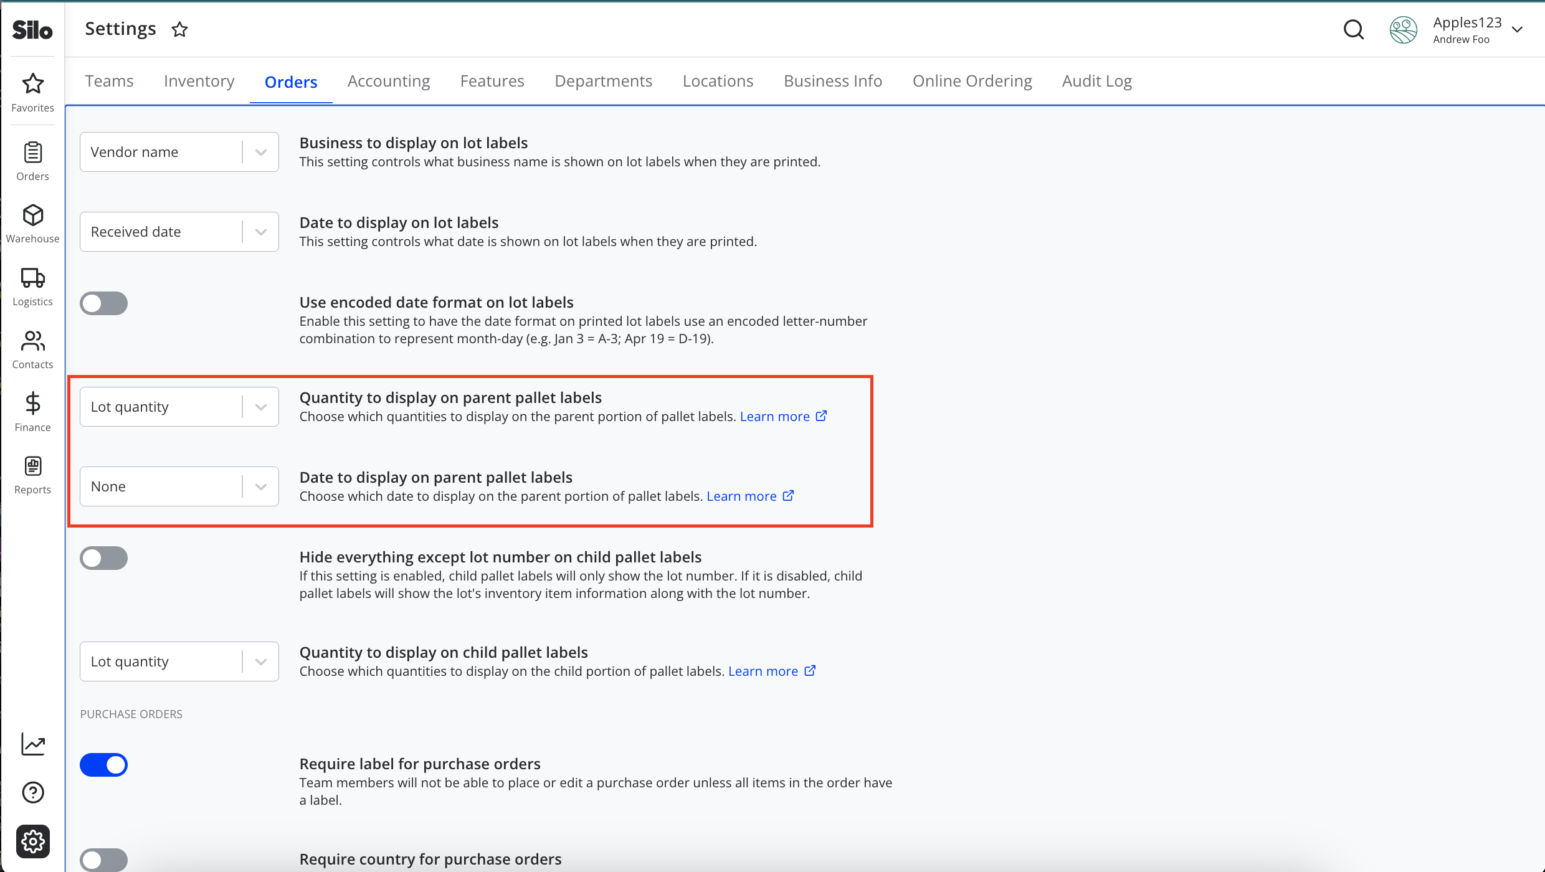
Task: Go to Contacts in the sidebar
Action: point(32,349)
